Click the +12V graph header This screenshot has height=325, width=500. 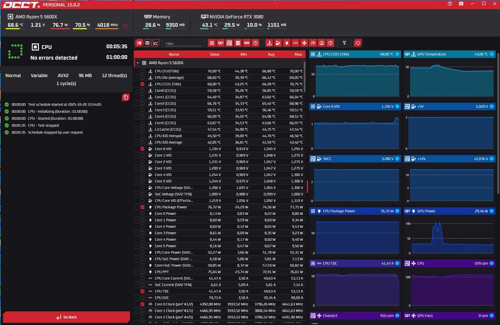[x=449, y=159]
